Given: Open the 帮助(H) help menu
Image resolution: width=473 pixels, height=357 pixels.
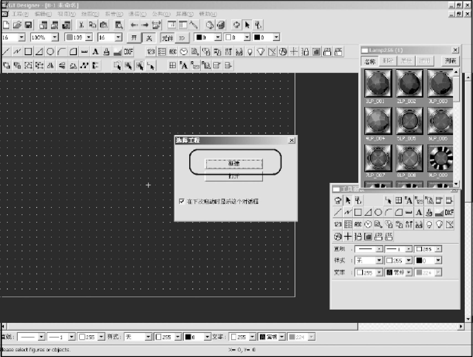Looking at the screenshot, I should pos(208,14).
